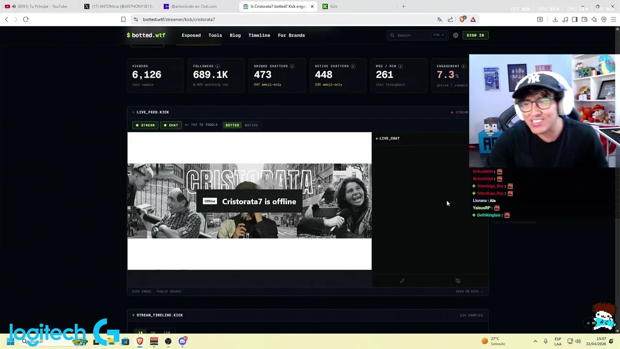Open the Timeline nav item
The width and height of the screenshot is (620, 349).
pyautogui.click(x=259, y=35)
